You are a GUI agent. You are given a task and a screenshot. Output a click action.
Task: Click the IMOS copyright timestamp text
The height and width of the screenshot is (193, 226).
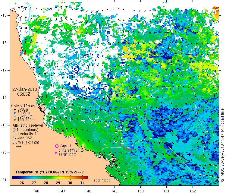[222, 145]
